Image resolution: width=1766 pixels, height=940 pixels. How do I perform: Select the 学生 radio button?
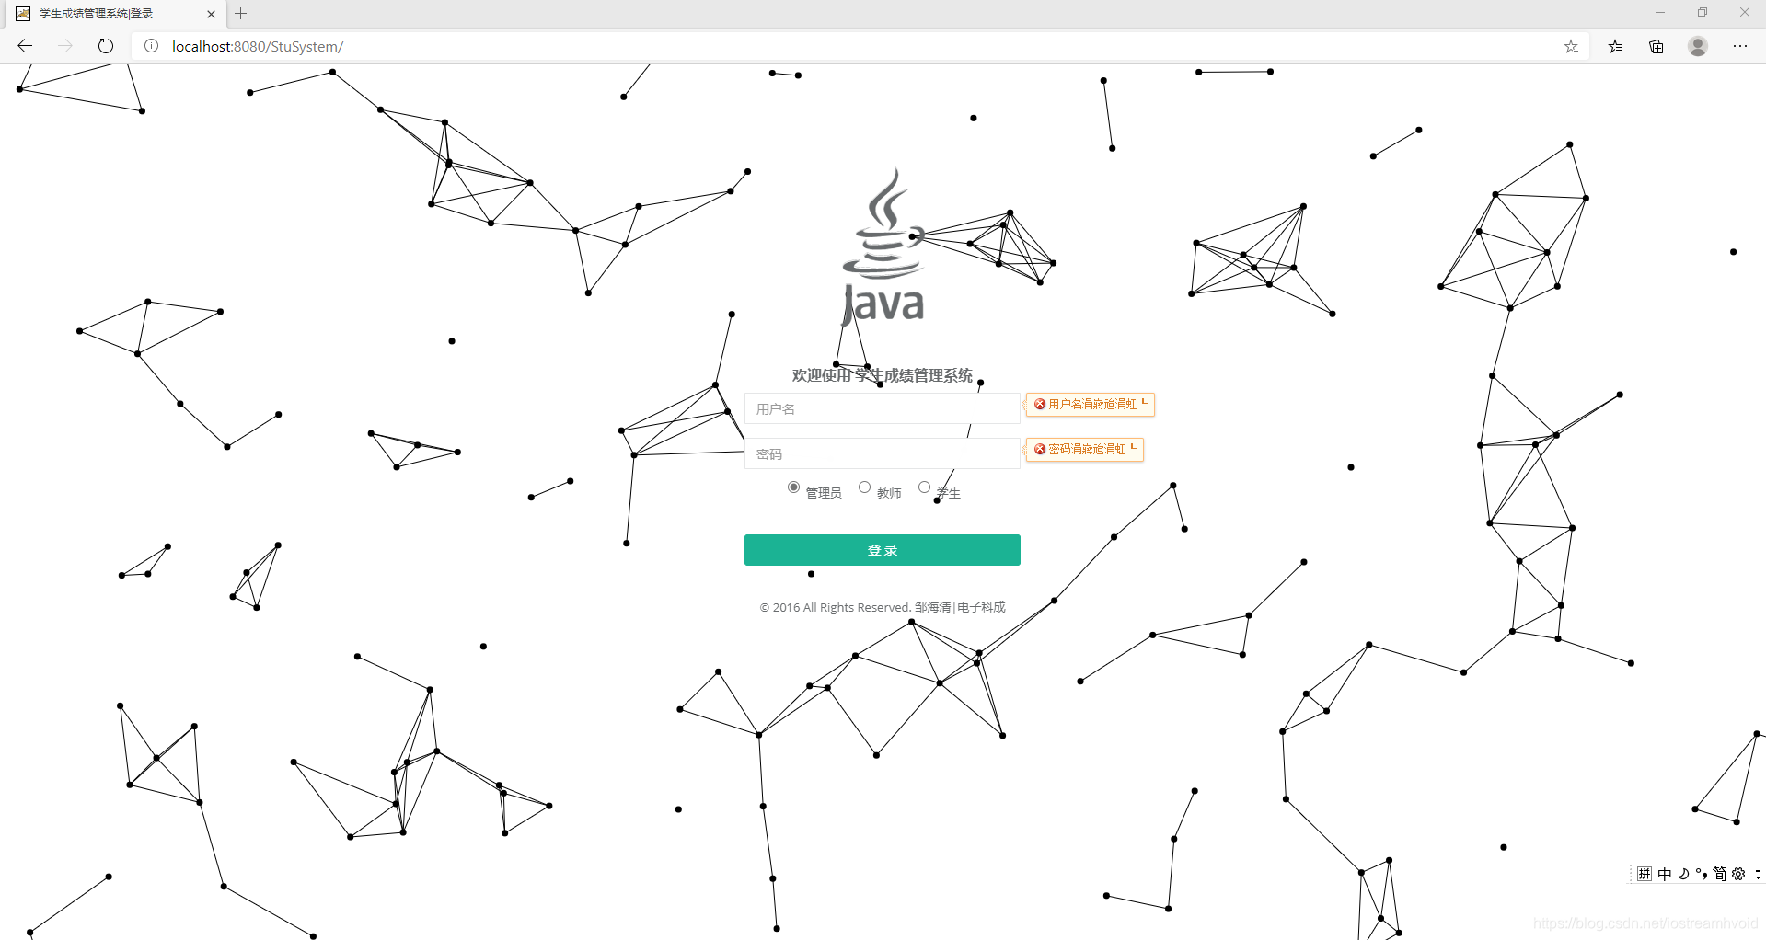click(924, 487)
